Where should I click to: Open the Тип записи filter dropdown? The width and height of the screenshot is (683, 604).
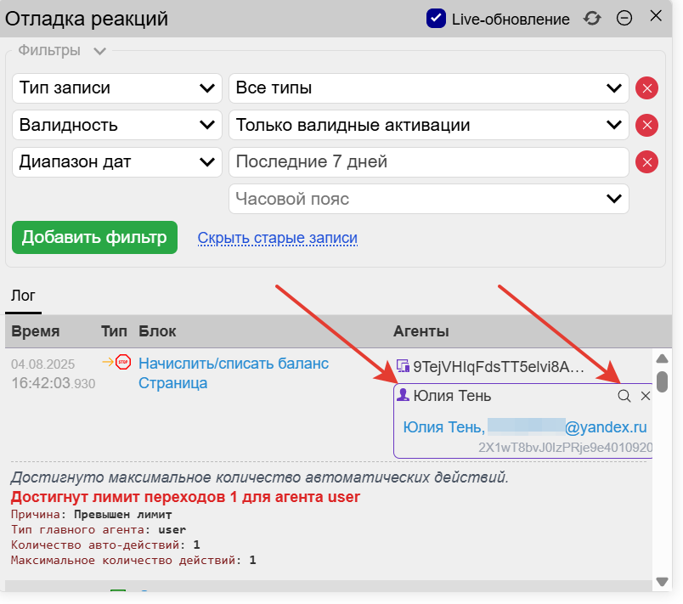117,88
